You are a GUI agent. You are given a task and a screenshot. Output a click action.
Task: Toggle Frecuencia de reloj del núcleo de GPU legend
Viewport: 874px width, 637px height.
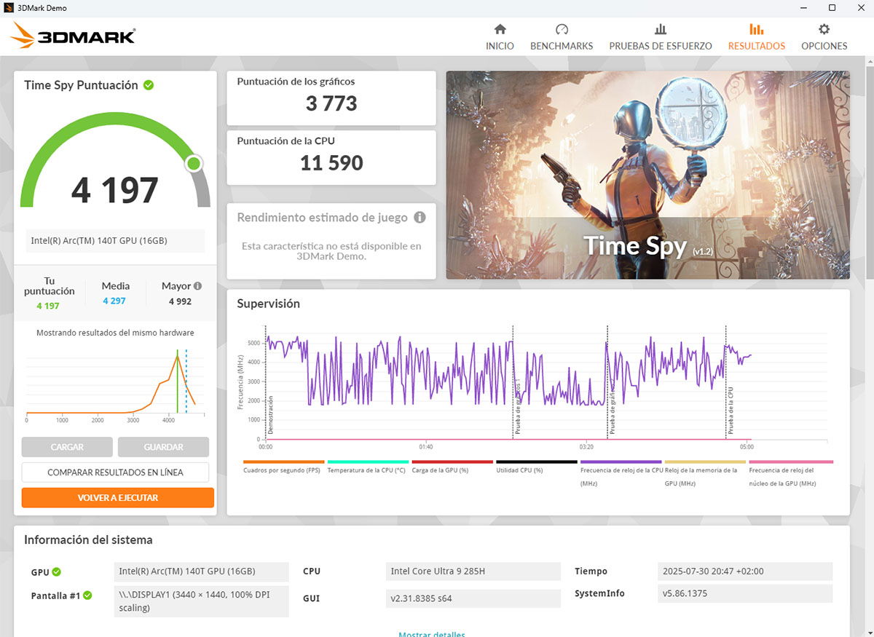pos(791,473)
